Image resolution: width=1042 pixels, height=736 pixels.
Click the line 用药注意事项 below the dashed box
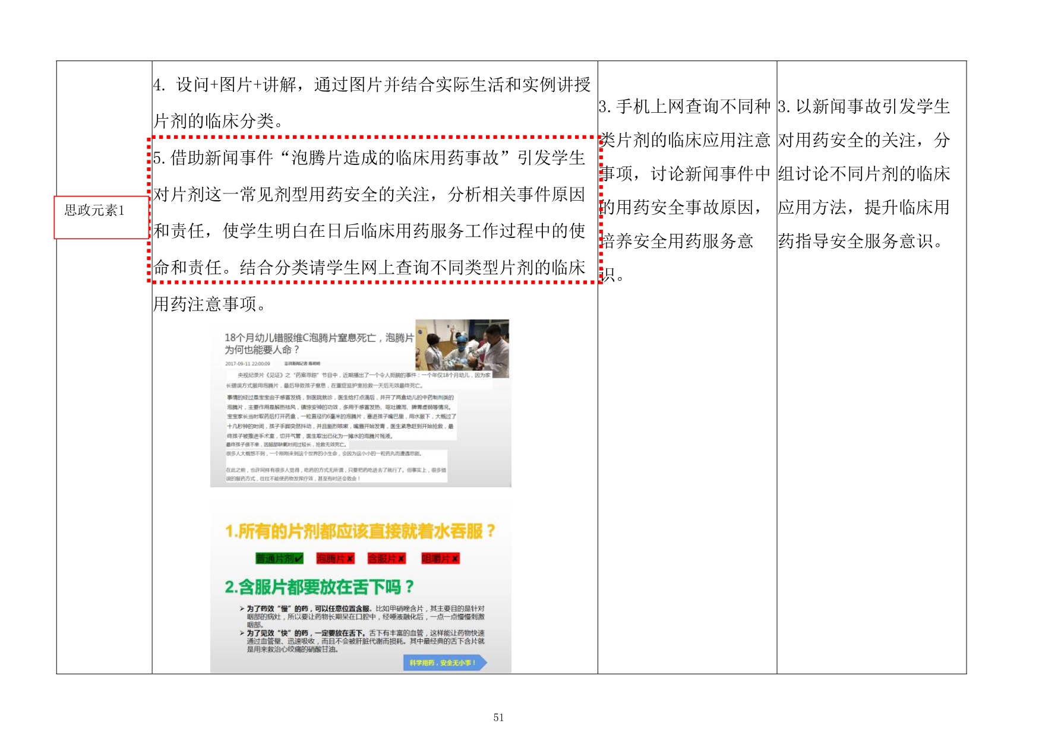tap(210, 304)
